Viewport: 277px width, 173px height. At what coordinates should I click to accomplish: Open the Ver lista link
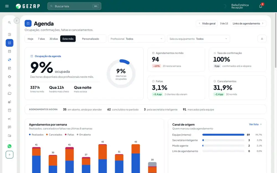pos(255,124)
